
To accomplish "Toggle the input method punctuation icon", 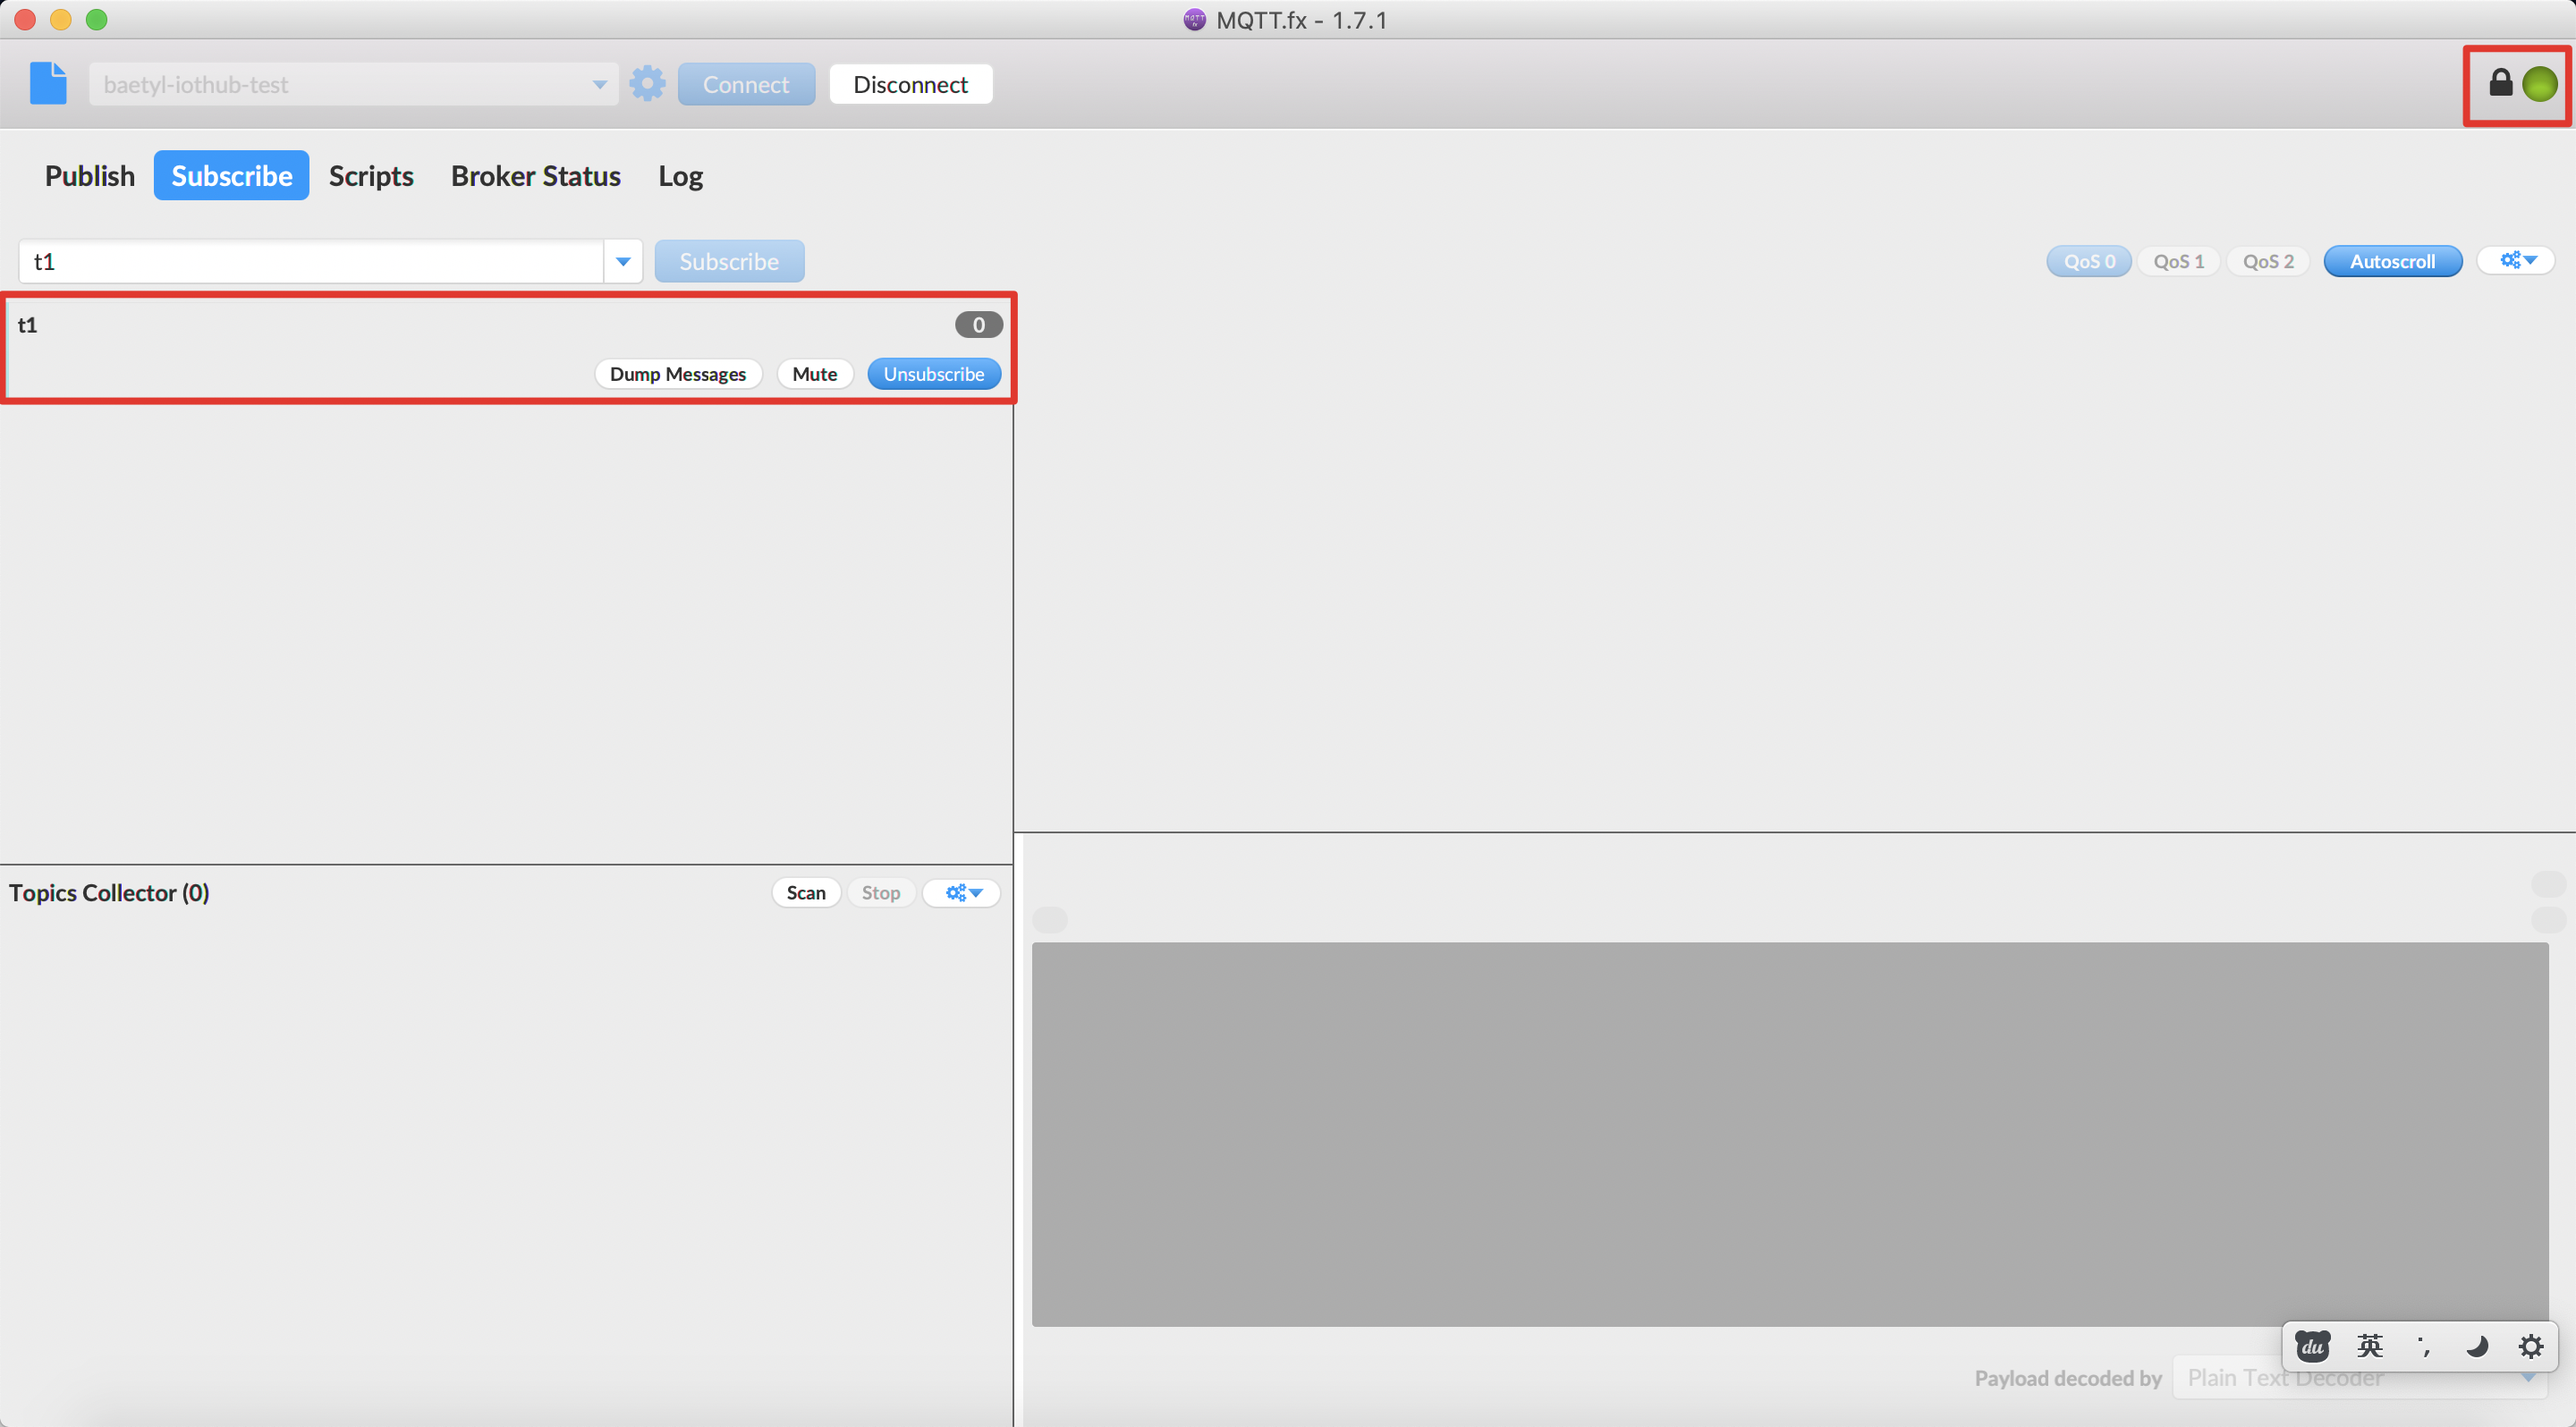I will (x=2423, y=1346).
